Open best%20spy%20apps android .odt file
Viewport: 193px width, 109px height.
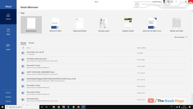click(104, 80)
